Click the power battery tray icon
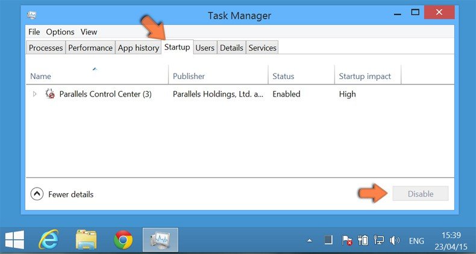The image size is (476, 254). 363,241
